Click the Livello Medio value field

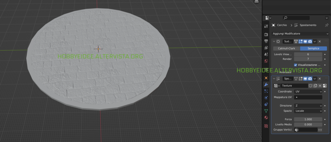[308, 124]
